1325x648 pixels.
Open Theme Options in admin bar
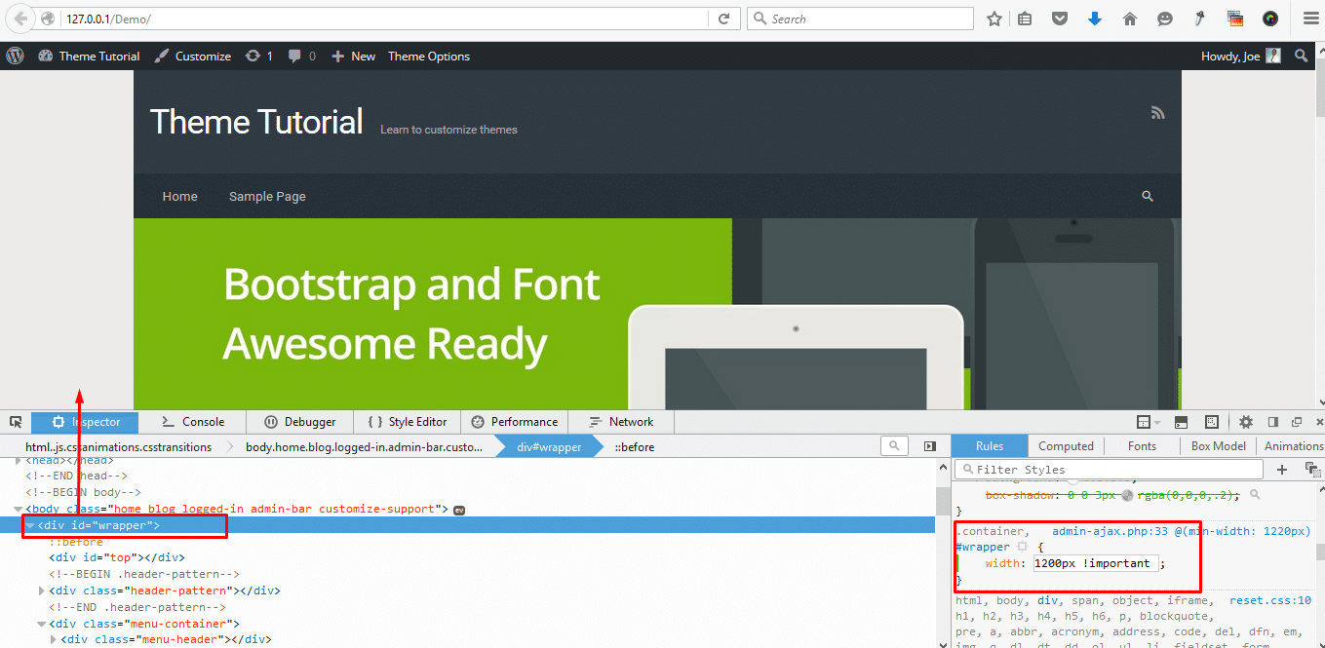(x=429, y=57)
